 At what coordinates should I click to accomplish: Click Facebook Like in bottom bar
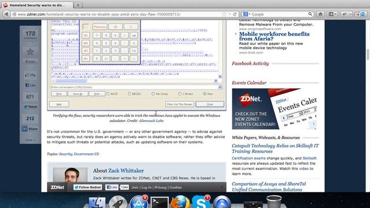click(112, 187)
